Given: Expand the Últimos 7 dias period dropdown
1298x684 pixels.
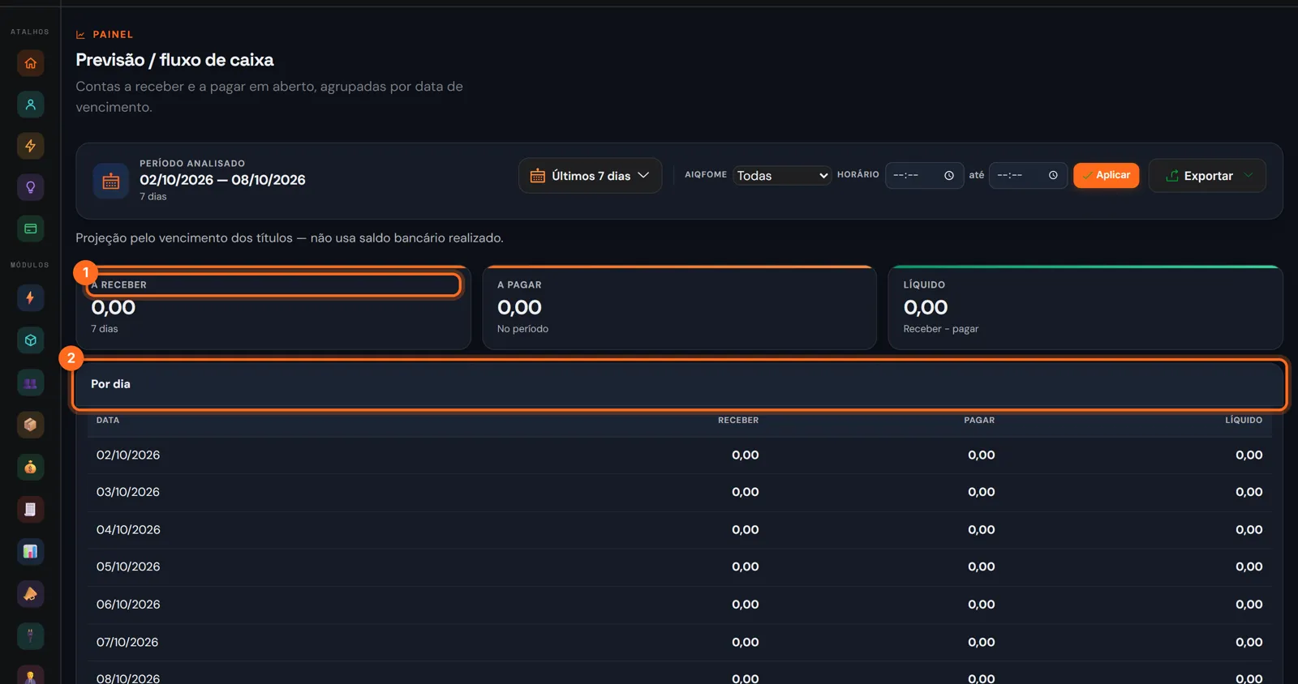Looking at the screenshot, I should (590, 176).
